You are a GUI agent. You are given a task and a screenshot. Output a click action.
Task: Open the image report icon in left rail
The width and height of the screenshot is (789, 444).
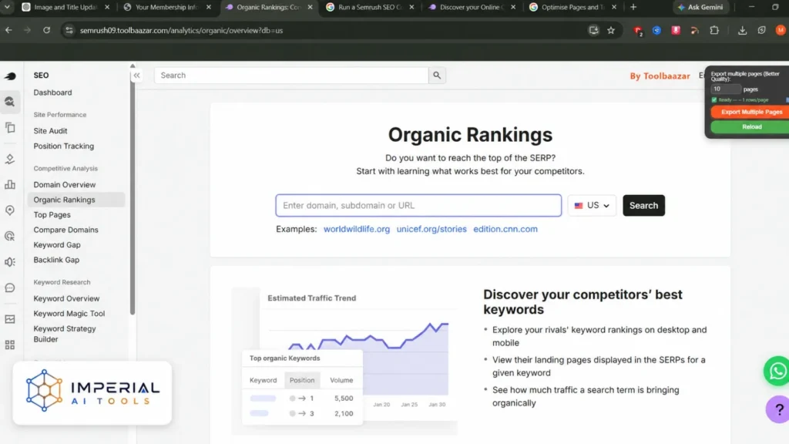click(10, 319)
